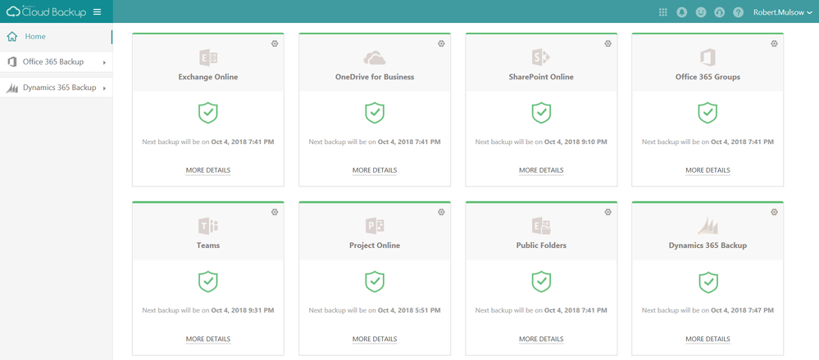This screenshot has width=819, height=360.
Task: Click the Project Online product icon
Action: point(375,226)
